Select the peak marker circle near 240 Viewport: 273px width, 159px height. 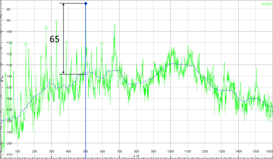[x=41, y=56]
